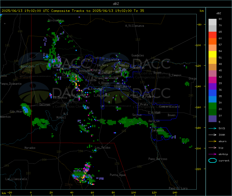The width and height of the screenshot is (232, 196).
Task: Click the 30 dBZ green legend swatch
Action: (212, 106)
